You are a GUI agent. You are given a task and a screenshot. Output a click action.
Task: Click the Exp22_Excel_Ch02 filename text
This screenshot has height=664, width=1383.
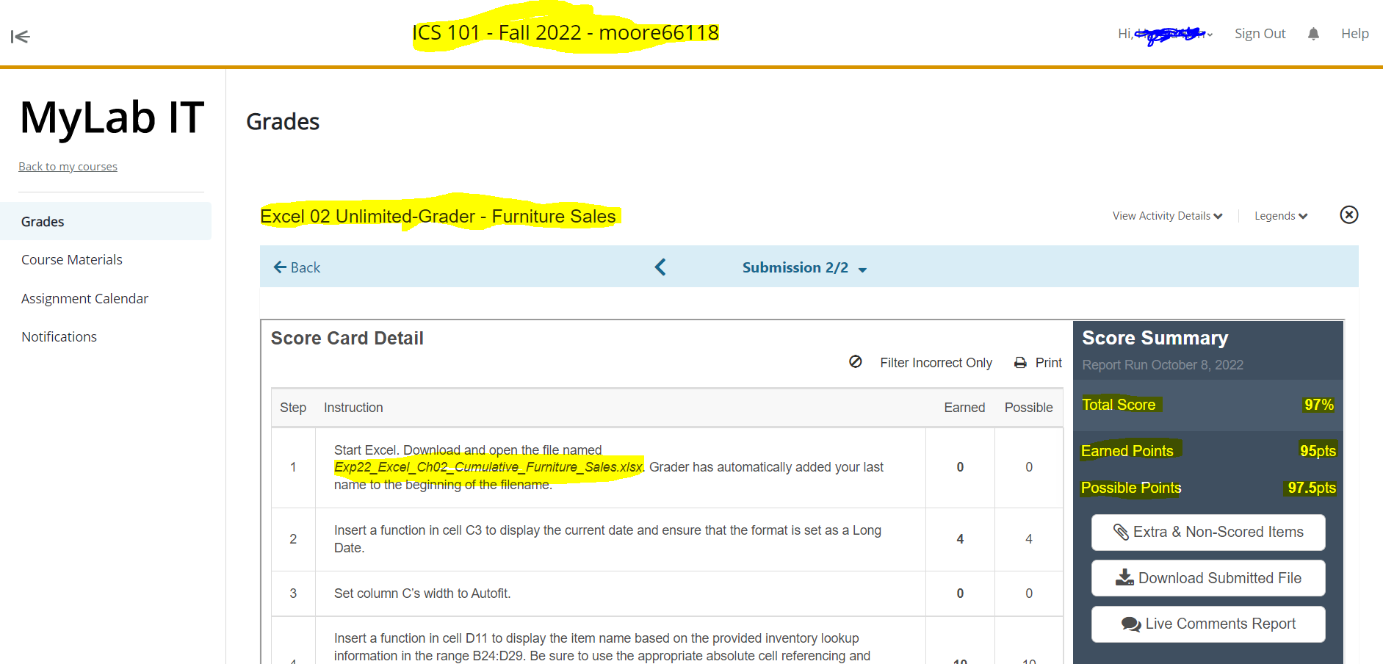coord(488,467)
